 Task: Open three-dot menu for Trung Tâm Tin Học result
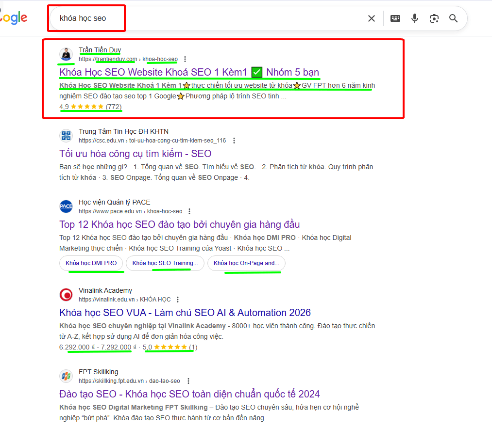pyautogui.click(x=234, y=140)
